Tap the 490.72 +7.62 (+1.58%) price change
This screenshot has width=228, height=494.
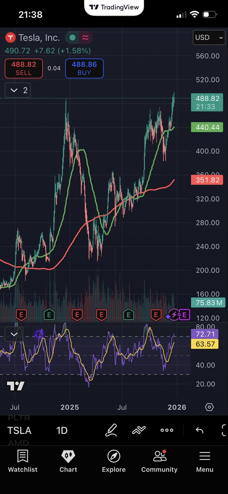point(48,51)
